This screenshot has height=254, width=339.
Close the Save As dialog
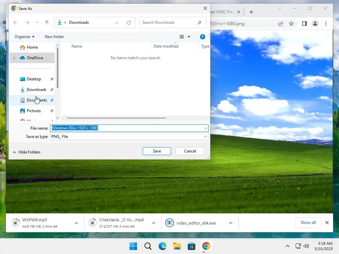tap(205, 8)
